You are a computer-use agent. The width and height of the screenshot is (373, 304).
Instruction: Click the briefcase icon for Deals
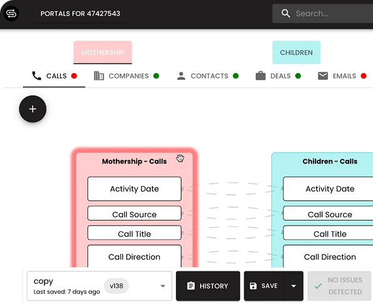261,76
